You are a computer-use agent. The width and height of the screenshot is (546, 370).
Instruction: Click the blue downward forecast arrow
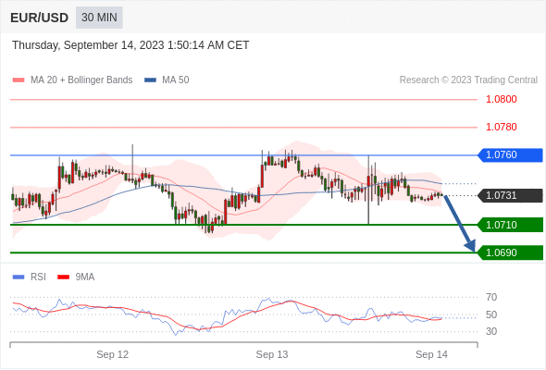click(459, 223)
